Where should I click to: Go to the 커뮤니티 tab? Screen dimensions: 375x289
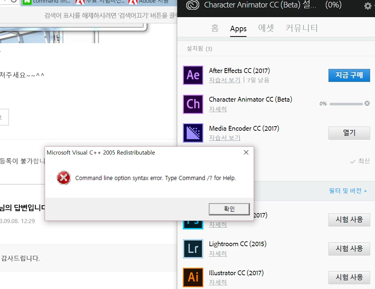(302, 28)
